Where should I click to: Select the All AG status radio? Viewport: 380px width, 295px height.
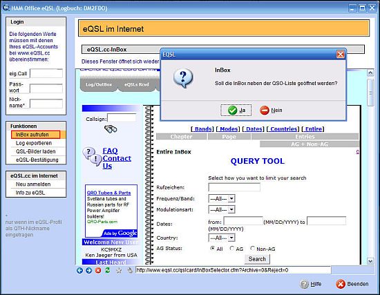point(213,249)
